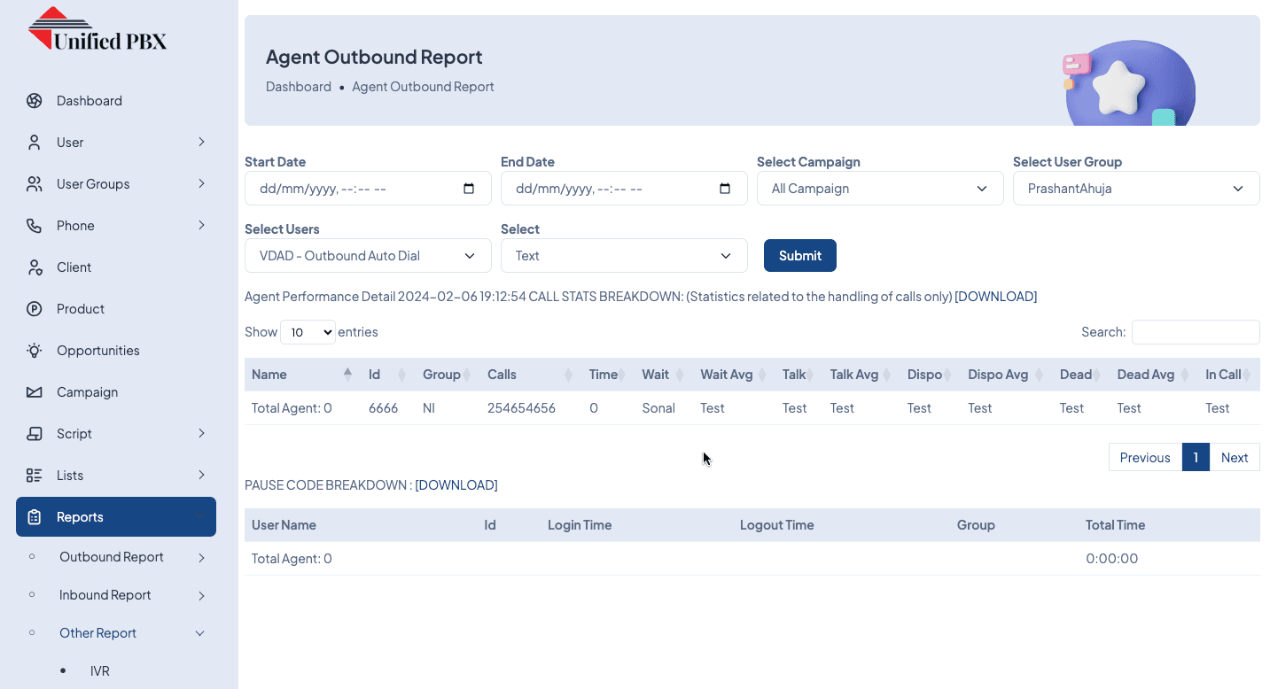The width and height of the screenshot is (1270, 689).
Task: Click the table Search input field
Action: click(1195, 332)
